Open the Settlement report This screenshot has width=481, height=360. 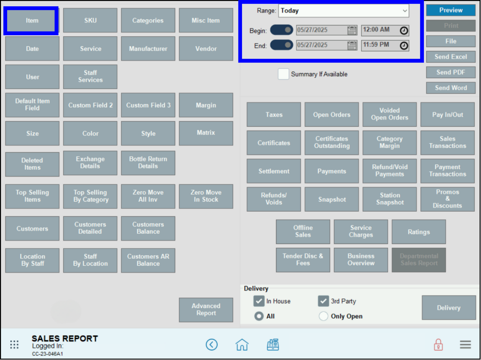pos(274,171)
